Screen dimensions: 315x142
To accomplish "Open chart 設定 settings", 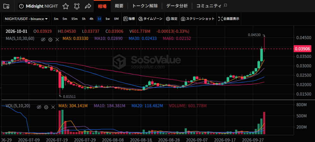I will point(172,19).
